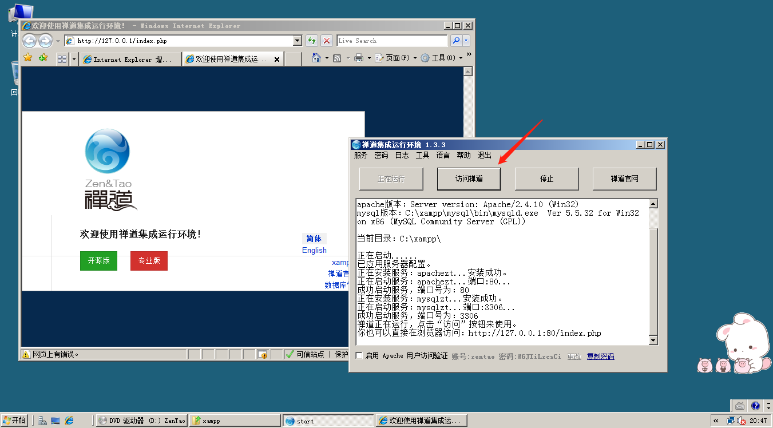Open the 服务 menu in ZenTao launcher
773x428 pixels.
click(x=360, y=155)
